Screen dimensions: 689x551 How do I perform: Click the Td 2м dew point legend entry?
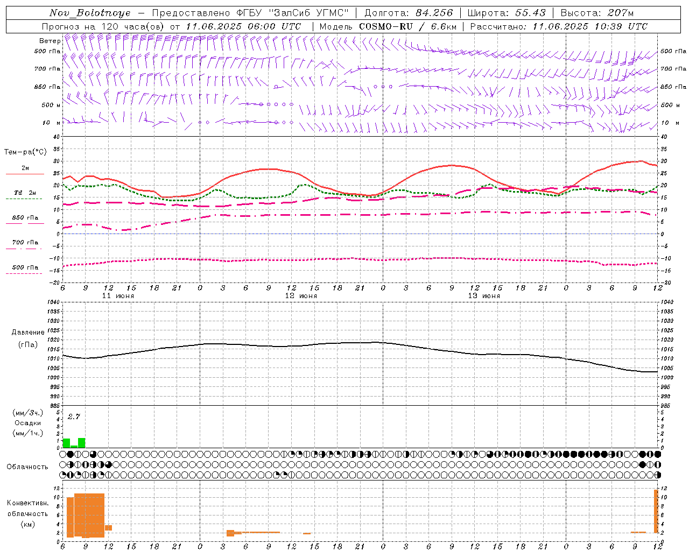click(x=25, y=193)
